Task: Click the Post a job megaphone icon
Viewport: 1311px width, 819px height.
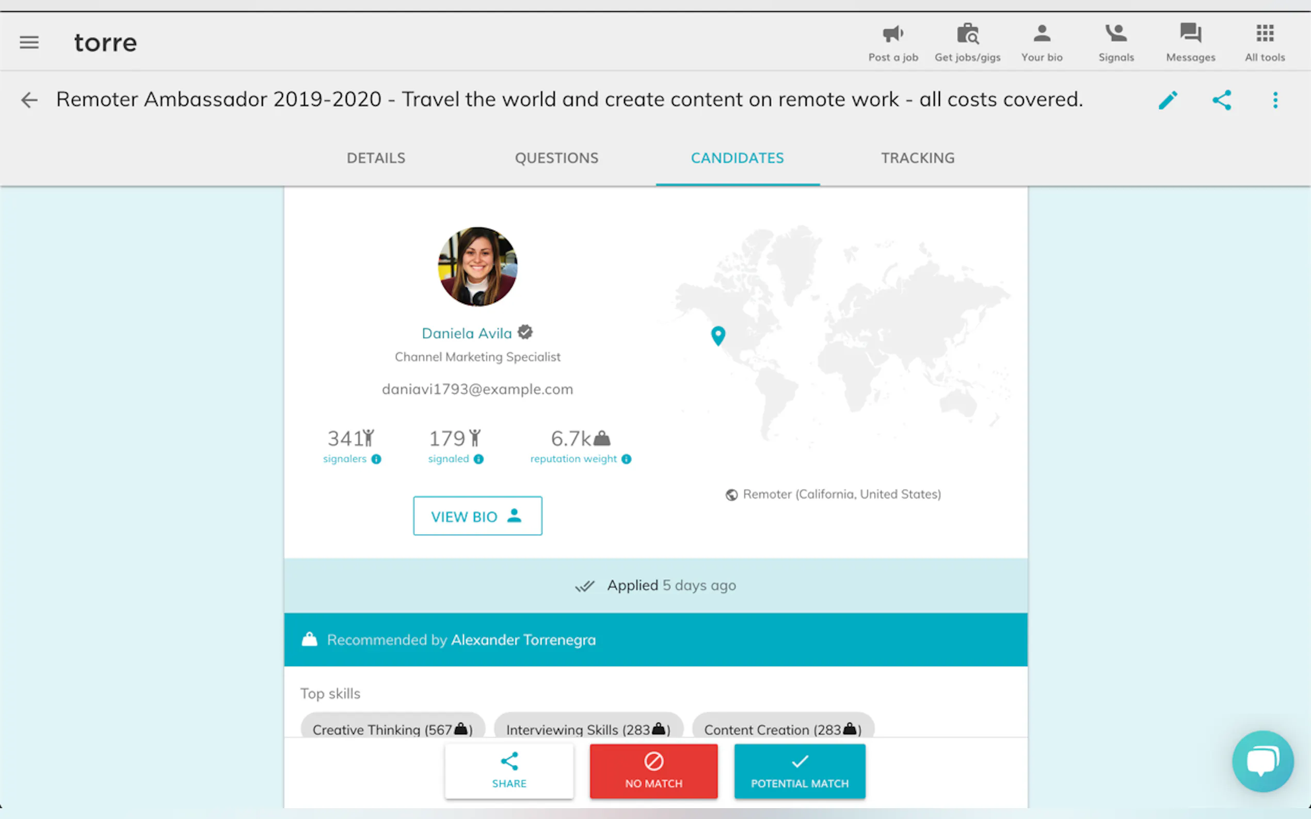Action: coord(892,34)
